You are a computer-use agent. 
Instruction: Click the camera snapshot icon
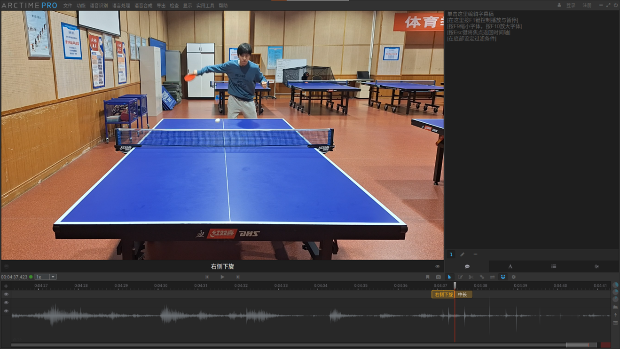coord(438,277)
